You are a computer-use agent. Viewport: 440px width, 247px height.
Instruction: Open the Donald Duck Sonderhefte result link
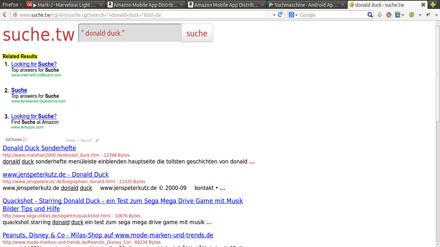coord(39,148)
